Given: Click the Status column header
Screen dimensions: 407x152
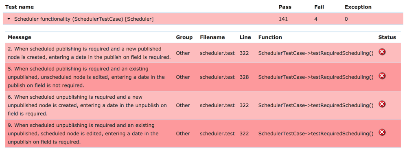Looking at the screenshot, I should pyautogui.click(x=387, y=37).
